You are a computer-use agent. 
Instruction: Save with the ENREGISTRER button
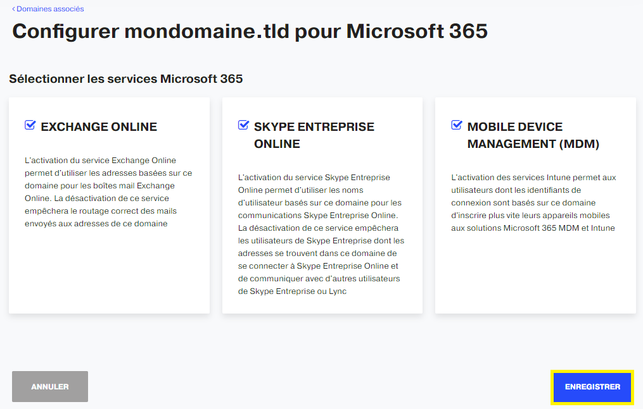592,387
